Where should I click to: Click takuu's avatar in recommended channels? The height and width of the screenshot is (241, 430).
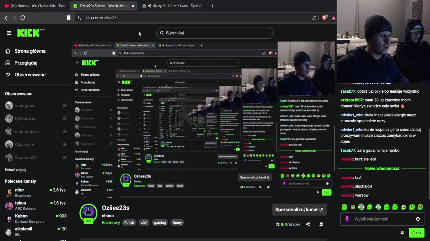click(x=9, y=206)
